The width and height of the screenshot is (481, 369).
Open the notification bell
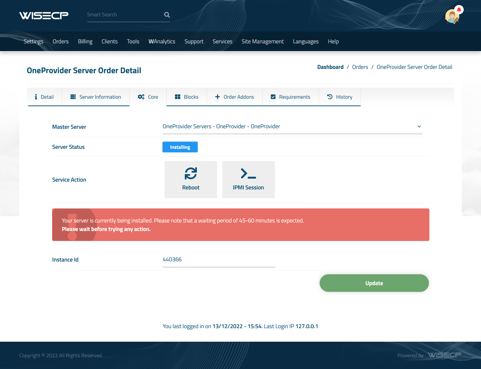(459, 10)
